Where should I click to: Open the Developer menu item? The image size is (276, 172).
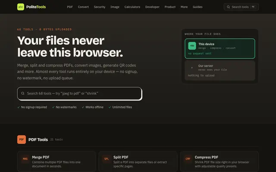152,7
